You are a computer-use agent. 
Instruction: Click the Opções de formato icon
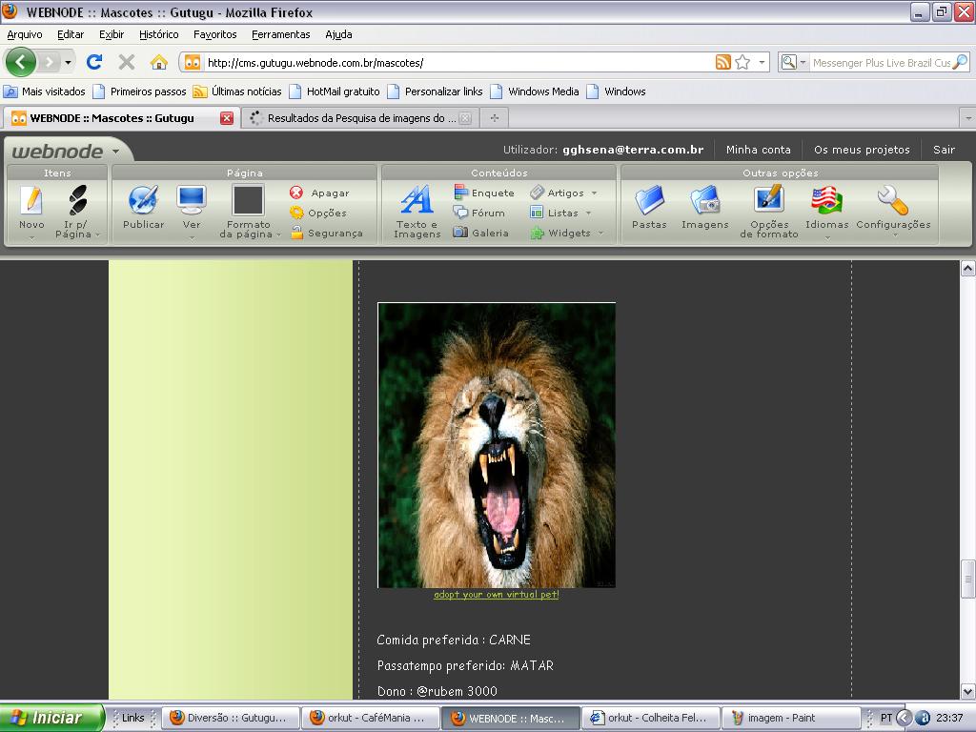pos(768,200)
